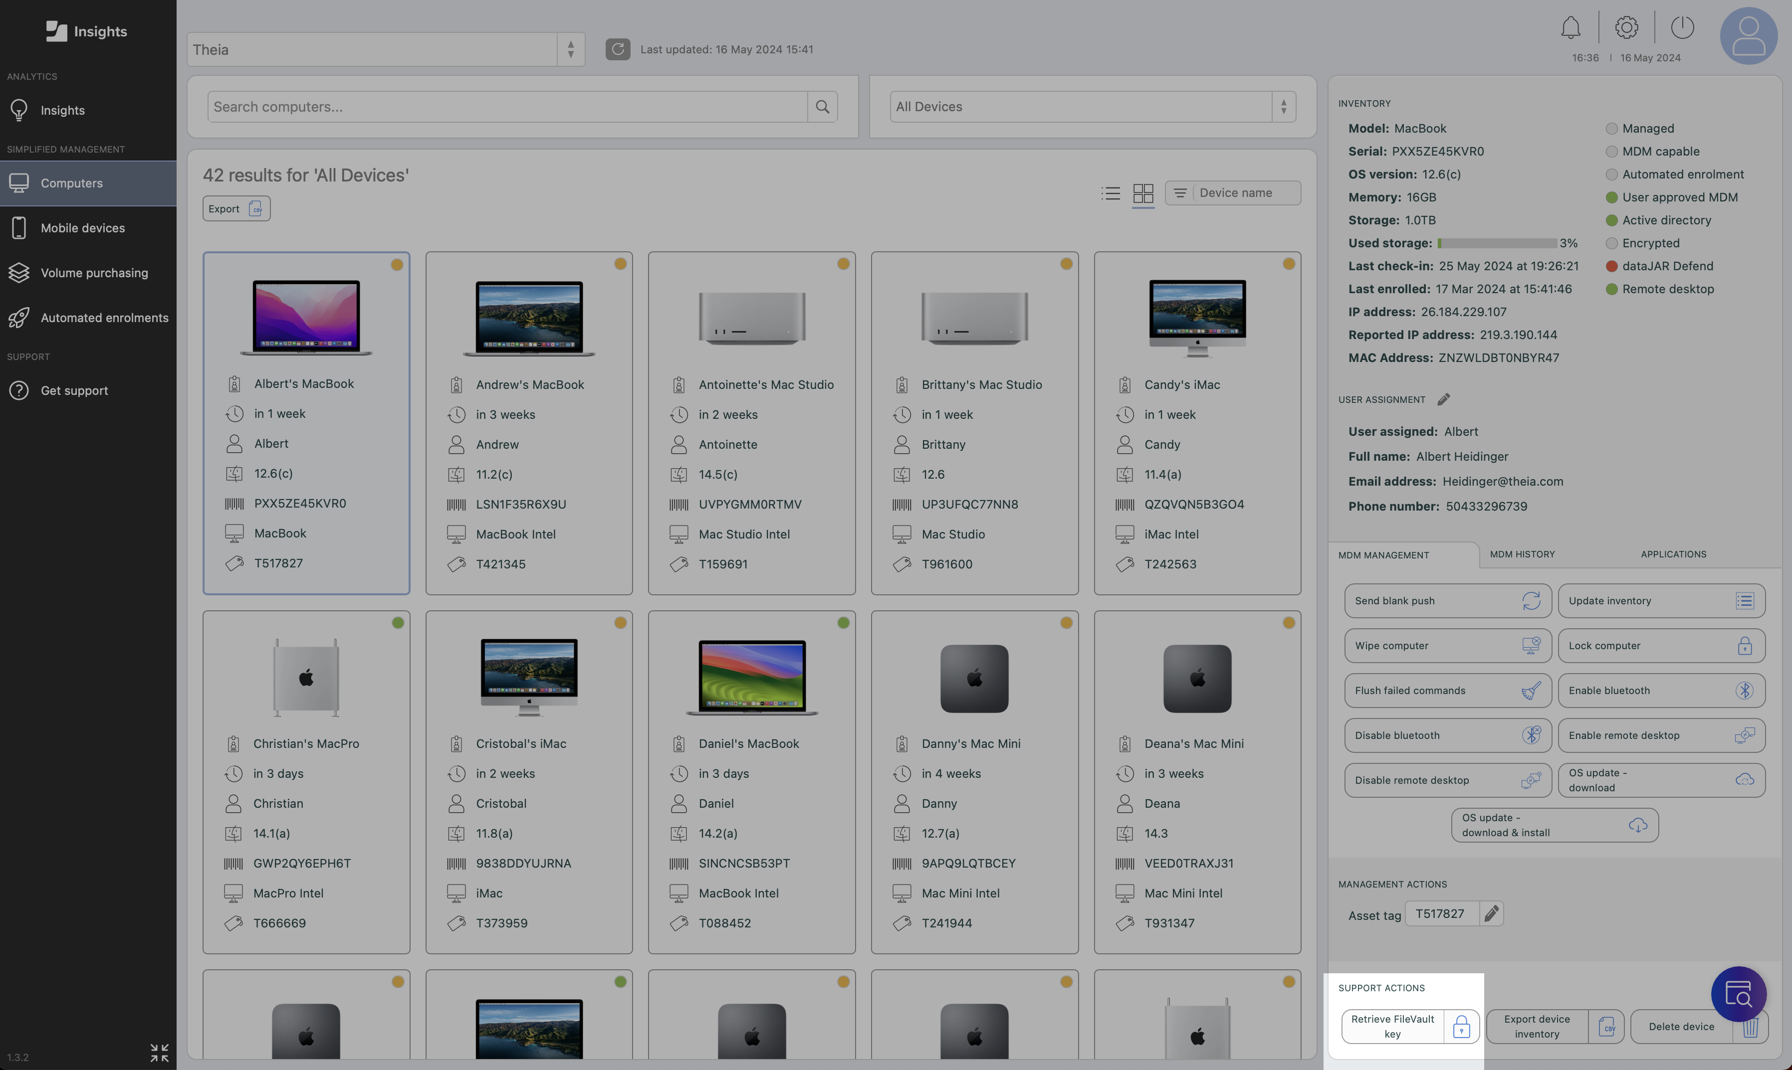Open the user profile avatar
The width and height of the screenshot is (1792, 1070).
(x=1748, y=36)
